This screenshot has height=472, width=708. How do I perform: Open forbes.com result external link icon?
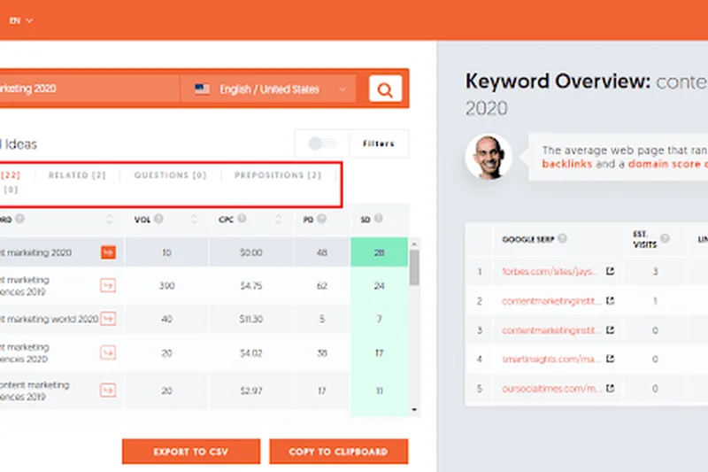[611, 271]
